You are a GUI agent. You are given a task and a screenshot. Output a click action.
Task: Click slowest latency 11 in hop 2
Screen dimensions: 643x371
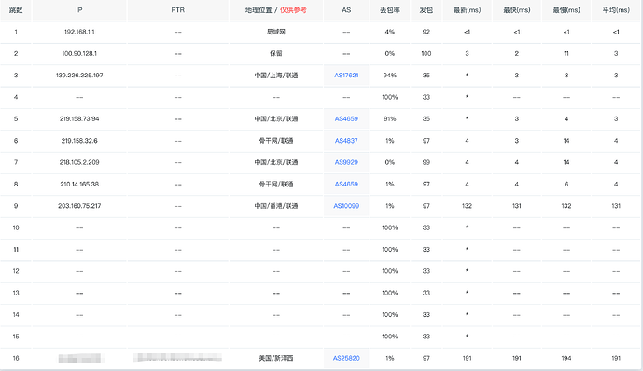click(x=566, y=54)
